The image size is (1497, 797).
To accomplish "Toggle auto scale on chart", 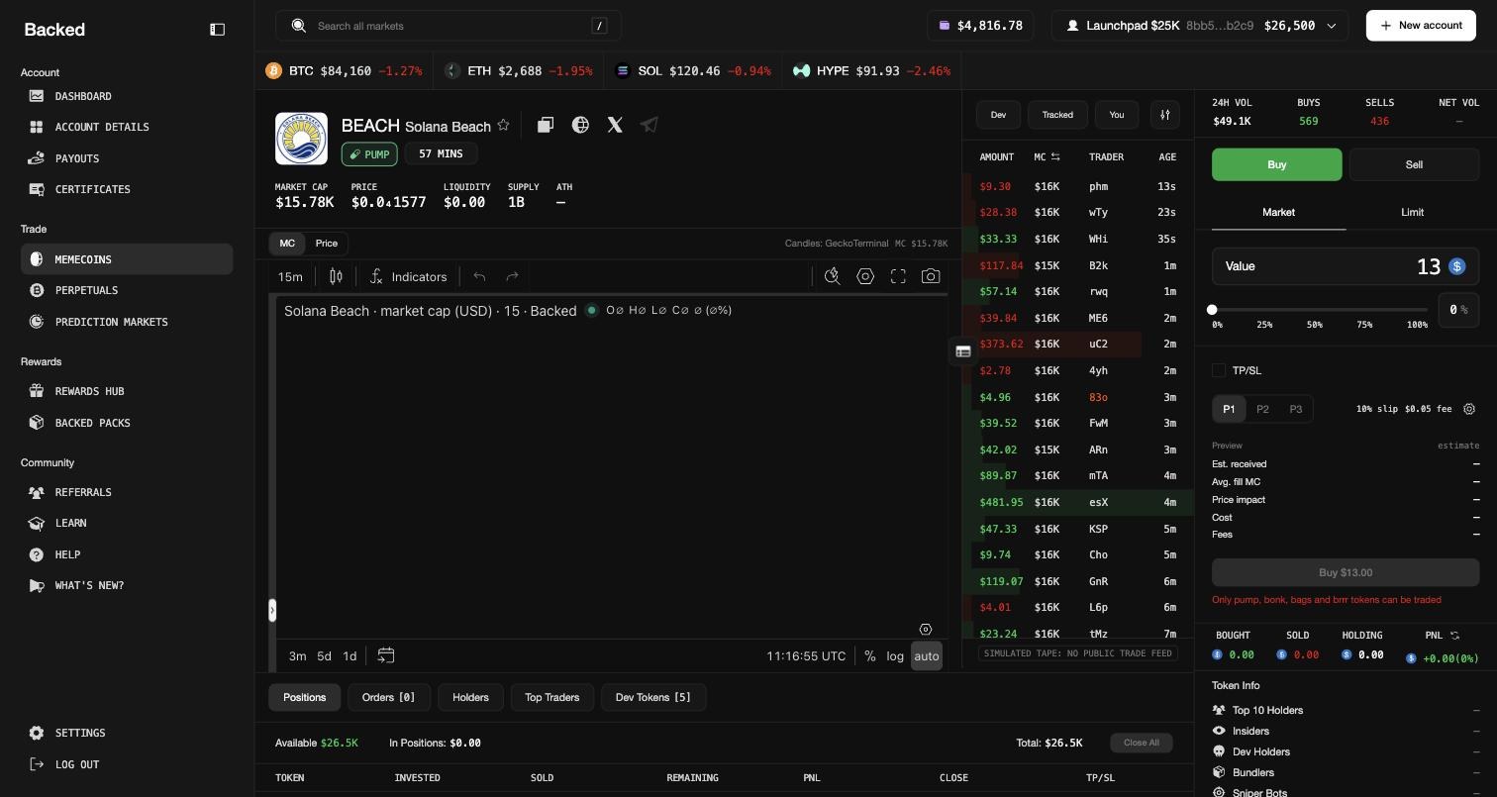I will [927, 656].
